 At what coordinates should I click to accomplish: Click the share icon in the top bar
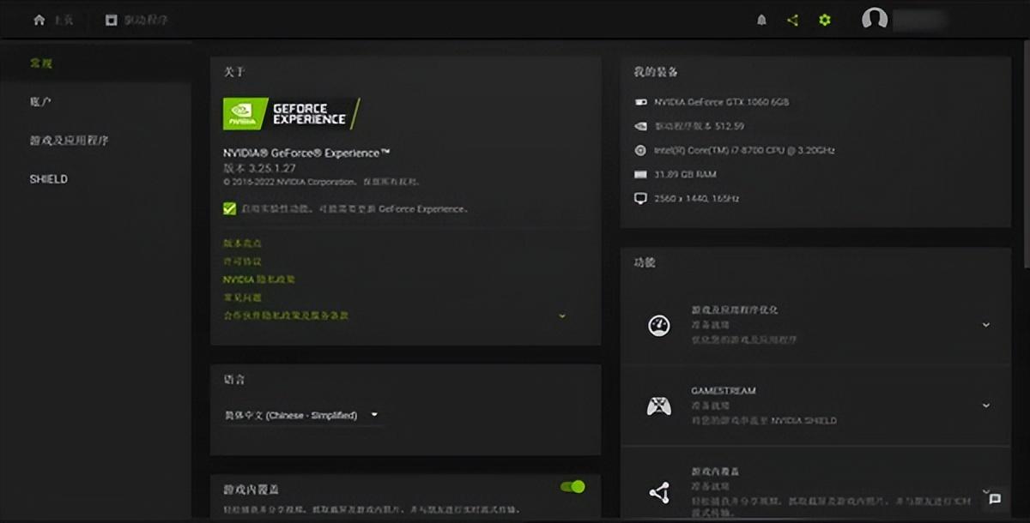792,20
